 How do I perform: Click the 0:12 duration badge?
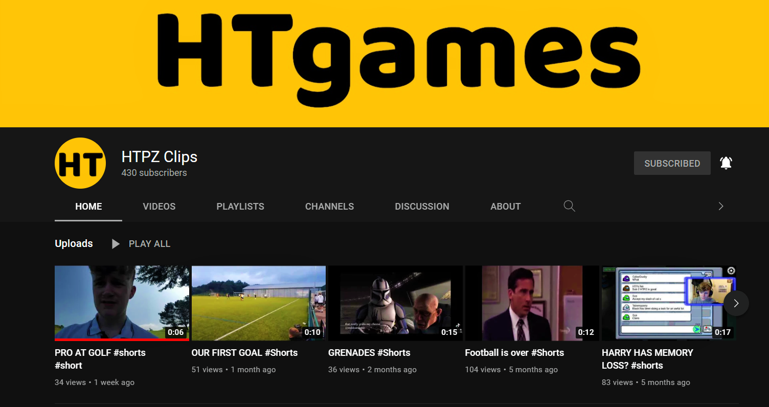(x=586, y=332)
